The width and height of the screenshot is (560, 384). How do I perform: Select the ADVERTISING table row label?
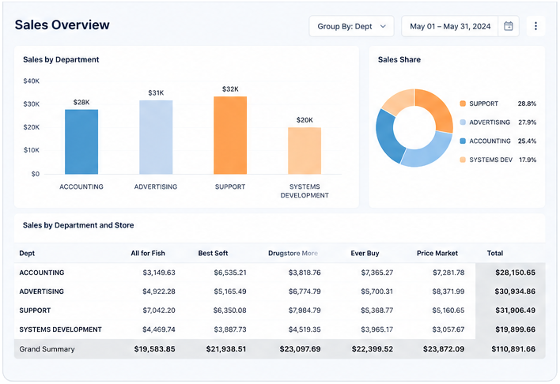(41, 292)
